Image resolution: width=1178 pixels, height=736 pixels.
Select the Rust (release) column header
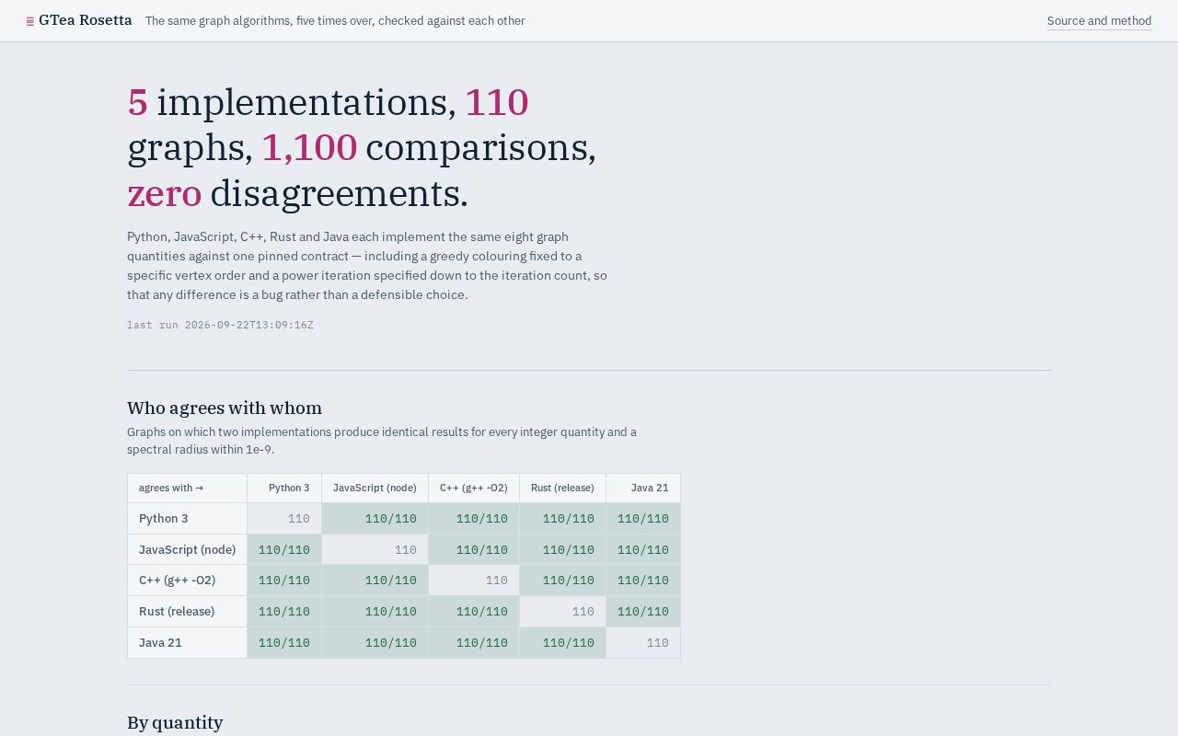tap(562, 489)
